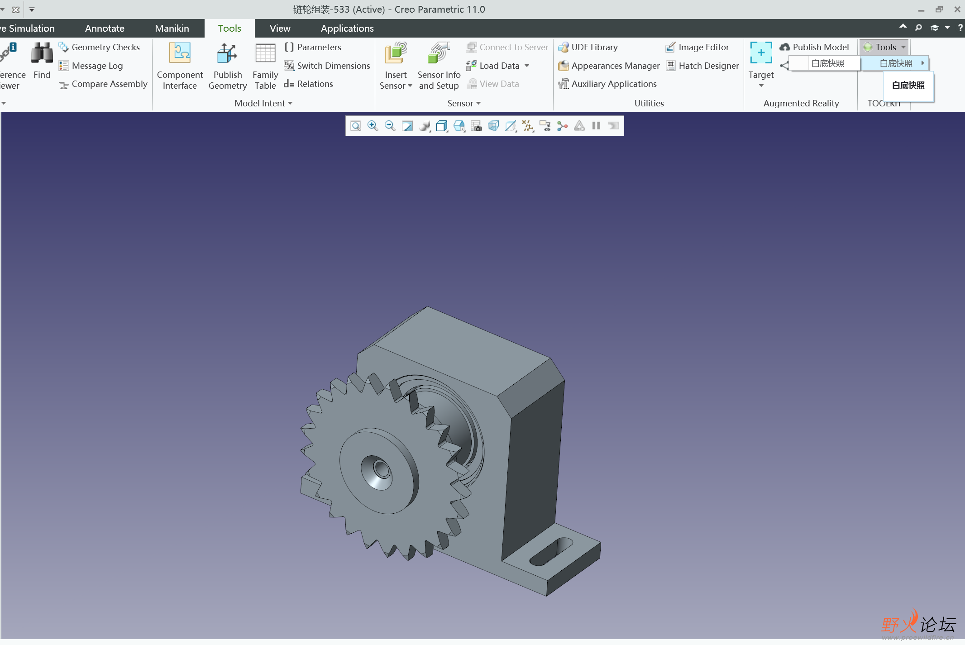Expand Load Data dropdown arrow

527,66
